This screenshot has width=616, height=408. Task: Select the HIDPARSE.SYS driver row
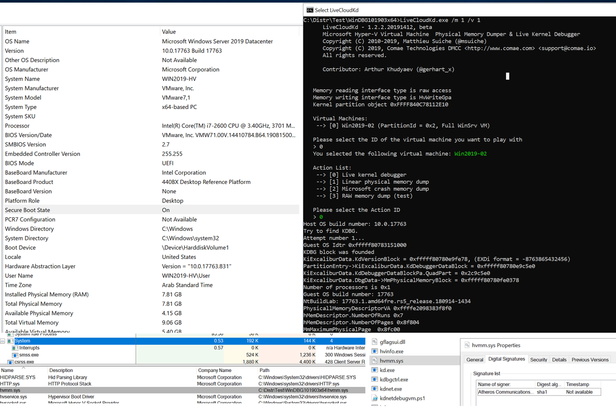point(183,377)
